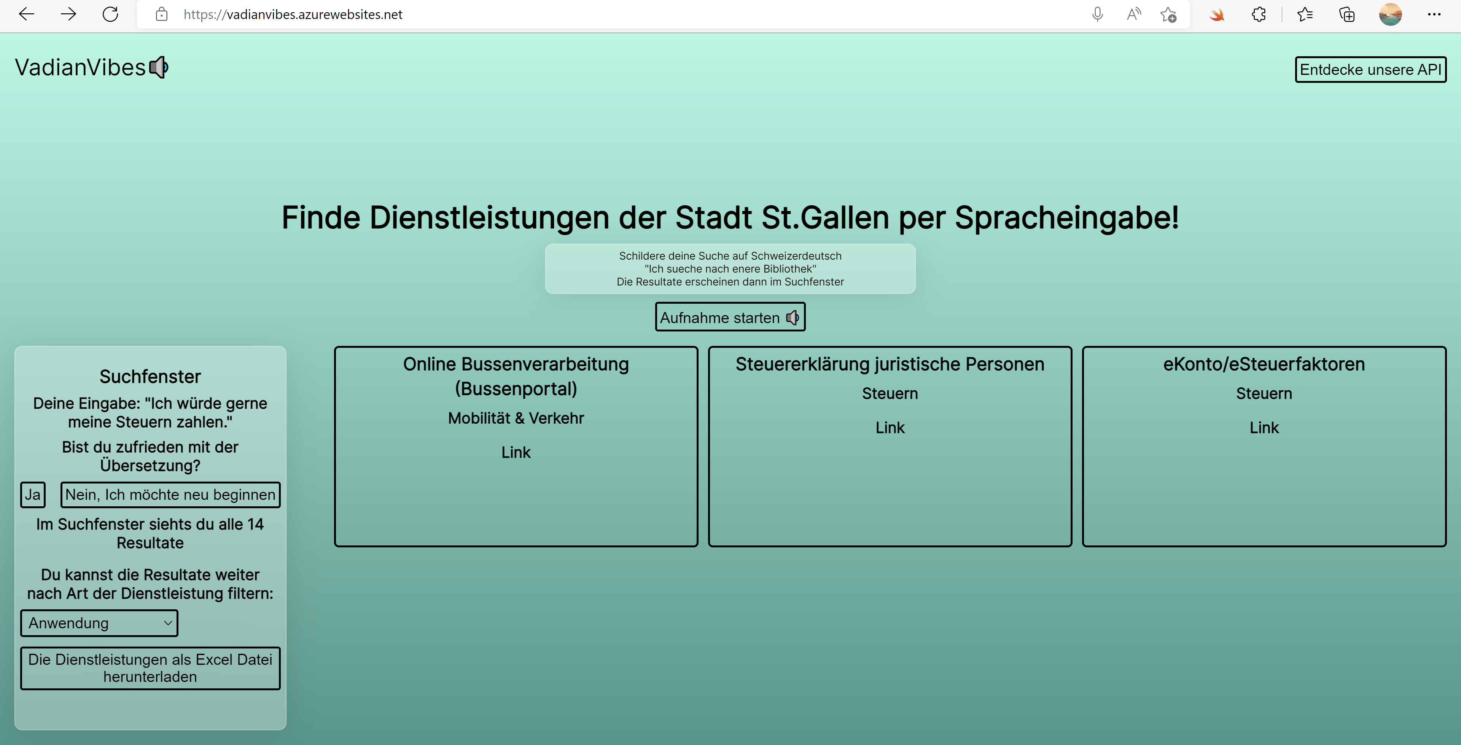Expand the Anwendung filter dropdown

(99, 623)
